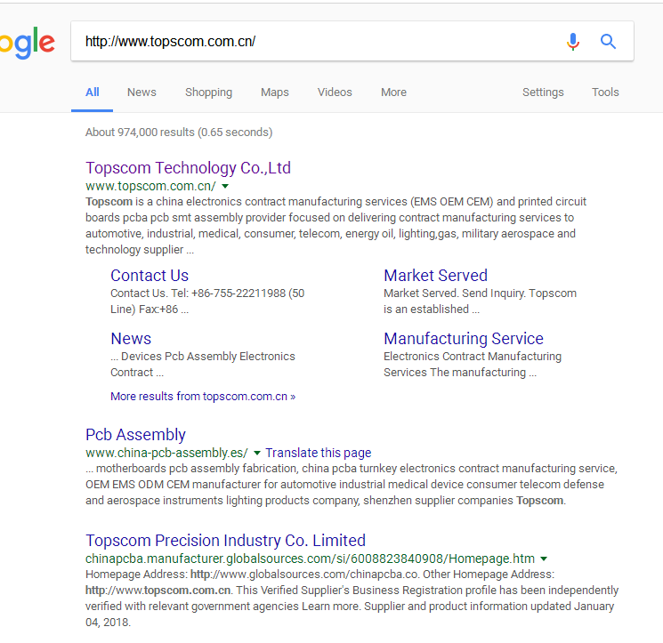Open the Manufacturing Service sitelink

coord(464,339)
